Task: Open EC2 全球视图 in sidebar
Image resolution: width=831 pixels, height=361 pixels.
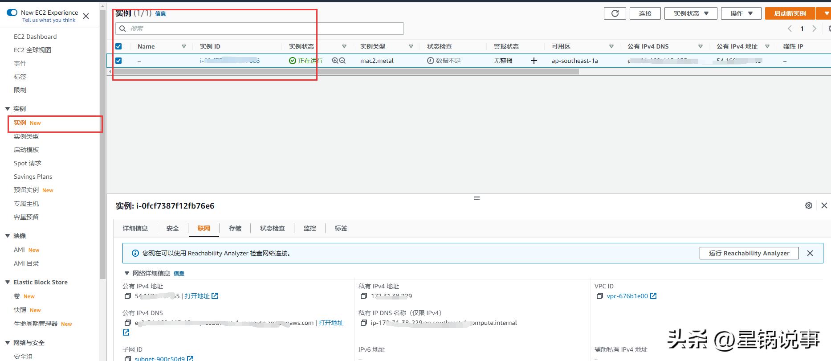Action: [x=33, y=50]
